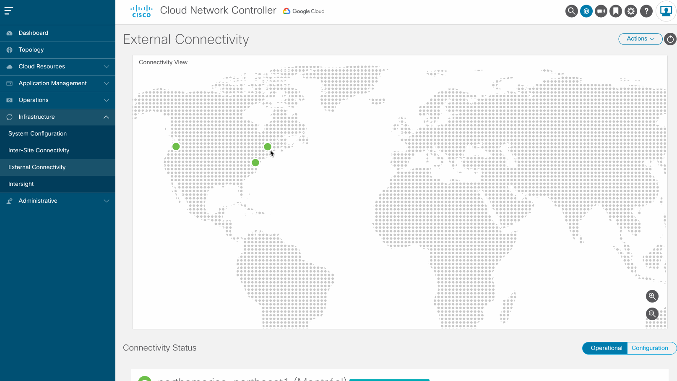Go to Inter-Site Connectivity
The width and height of the screenshot is (677, 381).
click(x=39, y=151)
